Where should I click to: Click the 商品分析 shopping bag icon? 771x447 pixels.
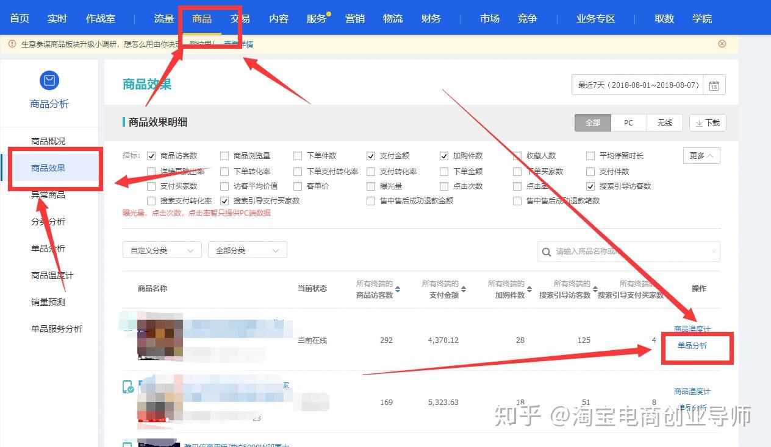click(49, 80)
